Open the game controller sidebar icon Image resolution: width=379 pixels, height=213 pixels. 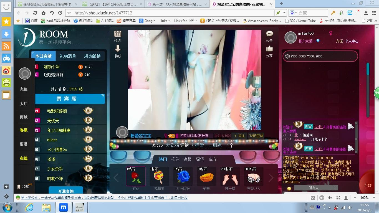click(6, 58)
